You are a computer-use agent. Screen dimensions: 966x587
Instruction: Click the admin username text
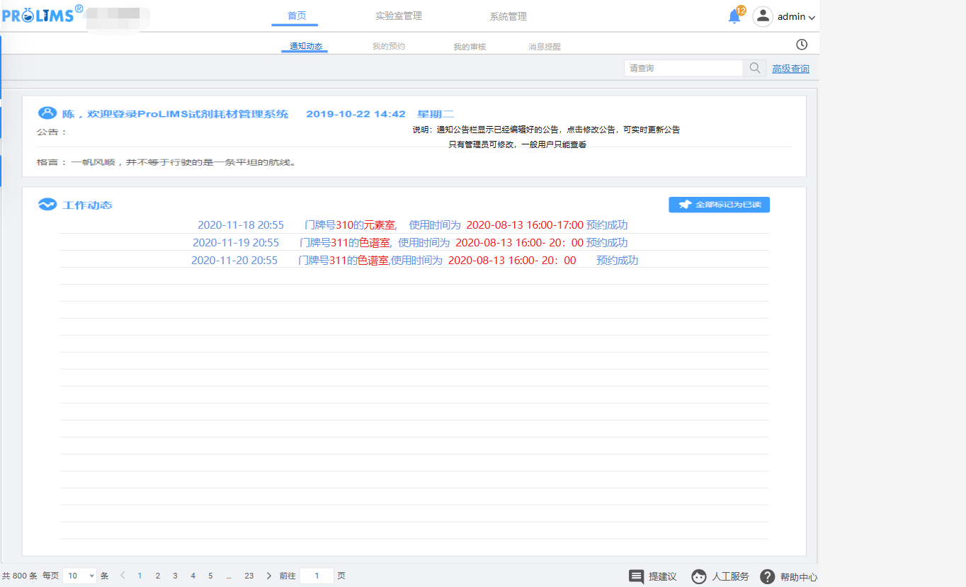(791, 16)
